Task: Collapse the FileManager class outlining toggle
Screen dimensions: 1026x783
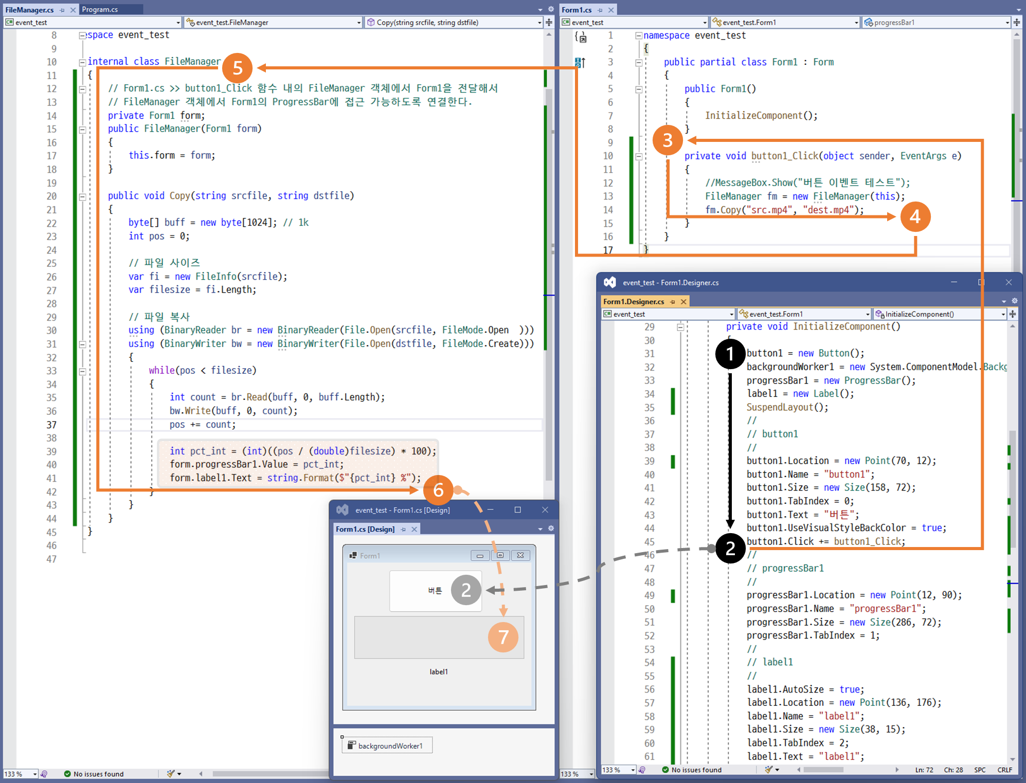Action: [x=82, y=62]
